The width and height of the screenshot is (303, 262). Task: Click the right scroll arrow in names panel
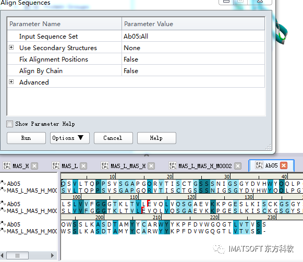(x=52, y=255)
